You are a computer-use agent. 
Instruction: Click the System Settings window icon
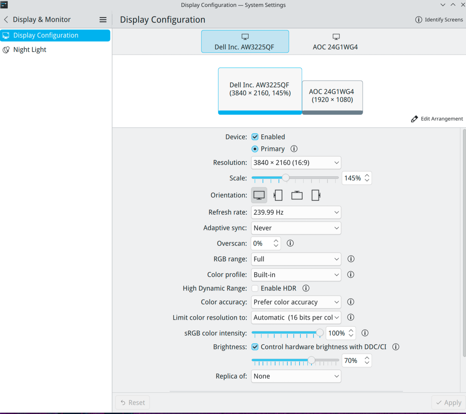4,5
